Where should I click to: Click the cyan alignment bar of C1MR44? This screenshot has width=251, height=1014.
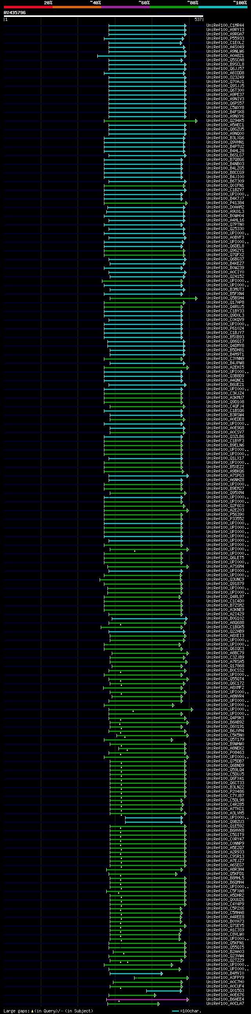(x=147, y=26)
